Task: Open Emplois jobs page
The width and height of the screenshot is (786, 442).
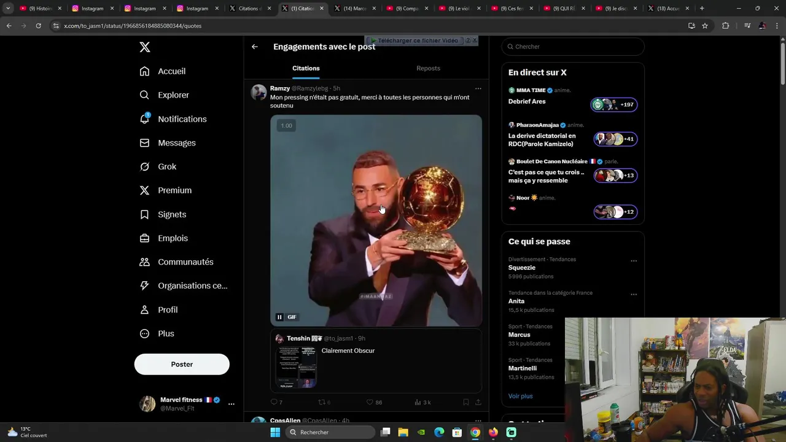Action: click(164, 238)
